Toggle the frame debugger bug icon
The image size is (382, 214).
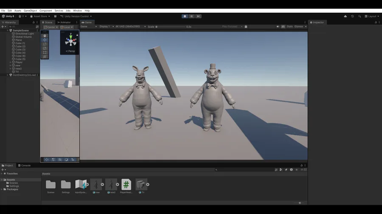[x=246, y=27]
